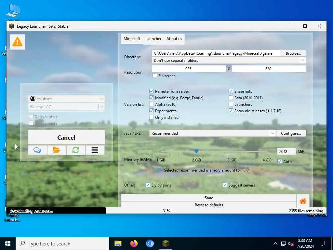The height and width of the screenshot is (250, 333).
Task: Click the muted volume tray icon
Action: 291,243
